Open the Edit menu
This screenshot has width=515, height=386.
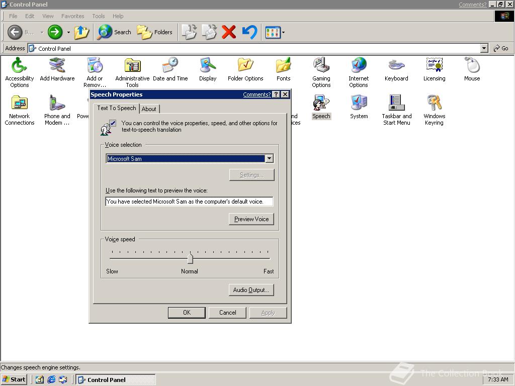click(x=30, y=16)
